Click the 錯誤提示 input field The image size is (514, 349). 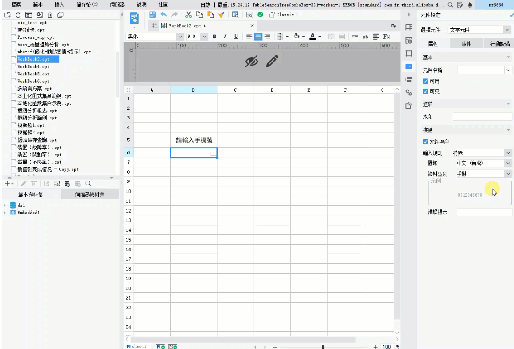(484, 212)
